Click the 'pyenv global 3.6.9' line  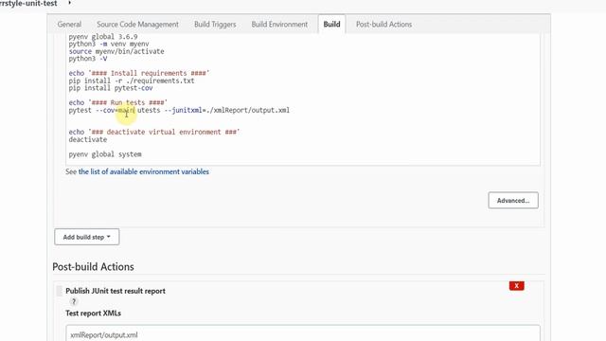point(103,37)
